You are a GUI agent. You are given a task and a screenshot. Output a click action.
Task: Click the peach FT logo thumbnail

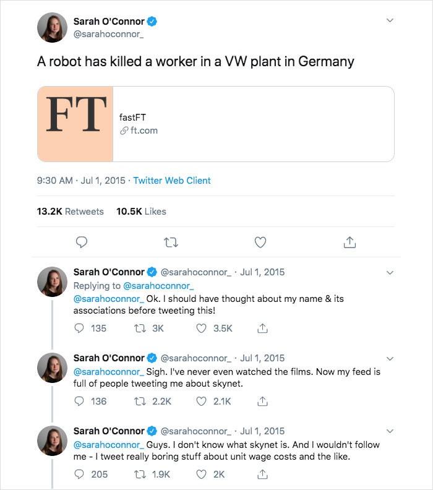[75, 124]
